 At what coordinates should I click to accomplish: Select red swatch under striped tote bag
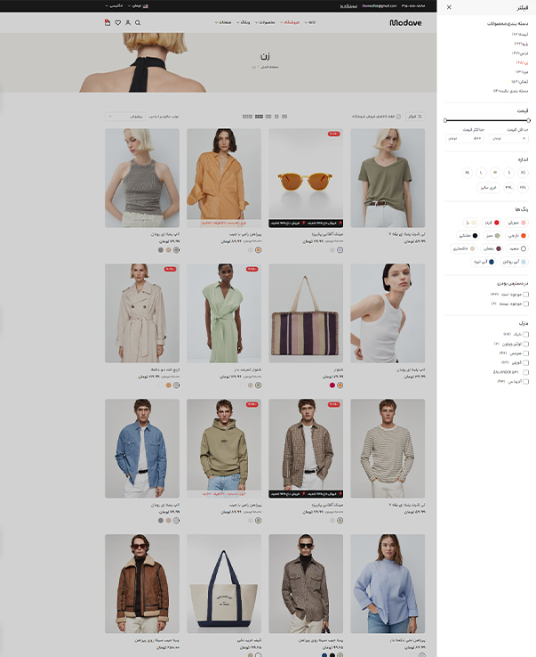[x=332, y=385]
